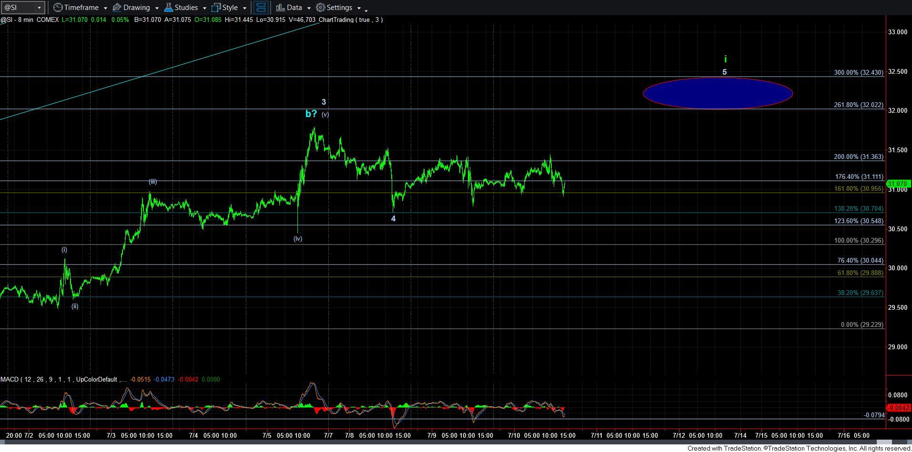Click the 300.00% (32.430) Fibonacci label
This screenshot has width=912, height=452.
tap(858, 72)
